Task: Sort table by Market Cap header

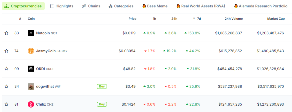Action: (x=276, y=19)
